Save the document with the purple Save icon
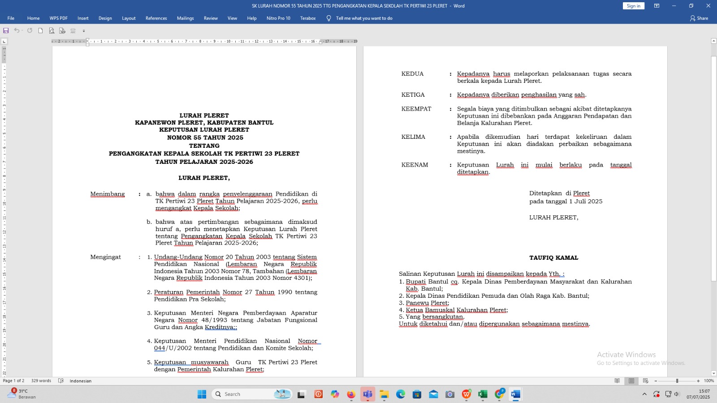 (6, 30)
